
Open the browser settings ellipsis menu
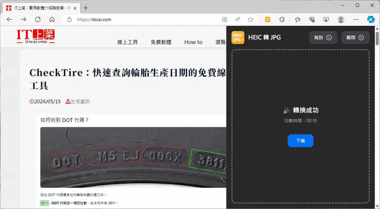click(x=356, y=19)
